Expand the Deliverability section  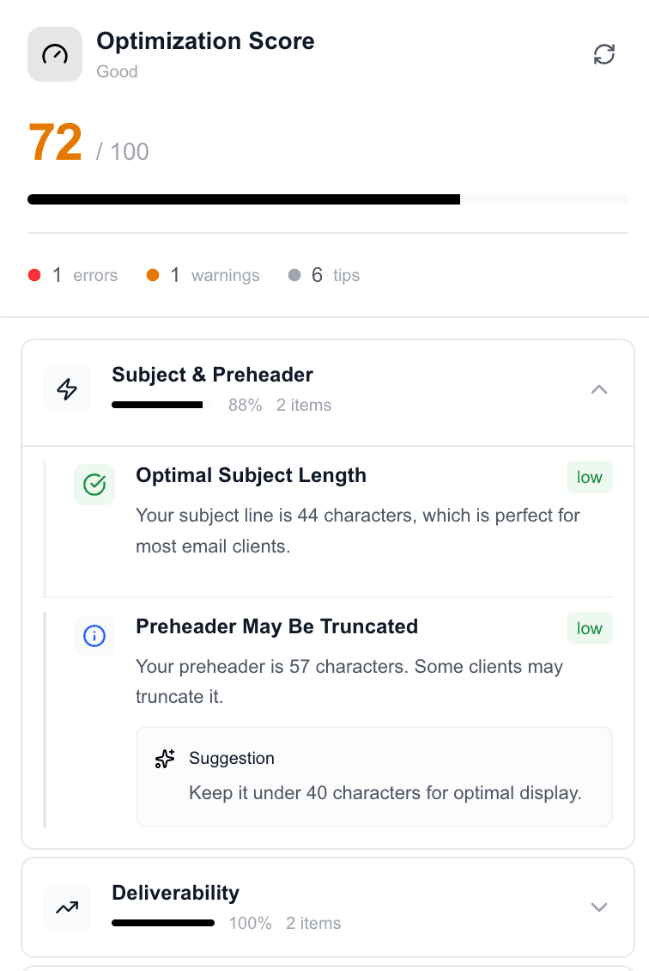point(599,907)
